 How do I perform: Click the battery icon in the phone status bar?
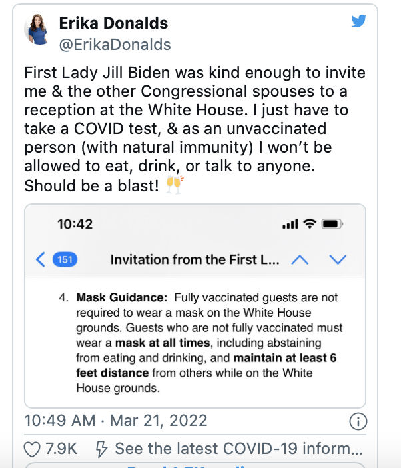point(332,225)
